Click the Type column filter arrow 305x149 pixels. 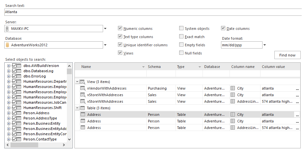tap(200, 67)
